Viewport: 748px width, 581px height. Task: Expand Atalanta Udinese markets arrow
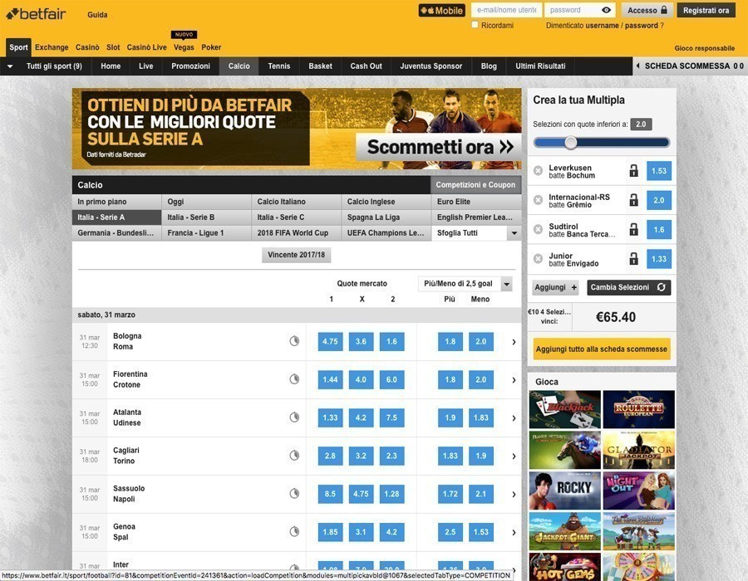point(514,418)
